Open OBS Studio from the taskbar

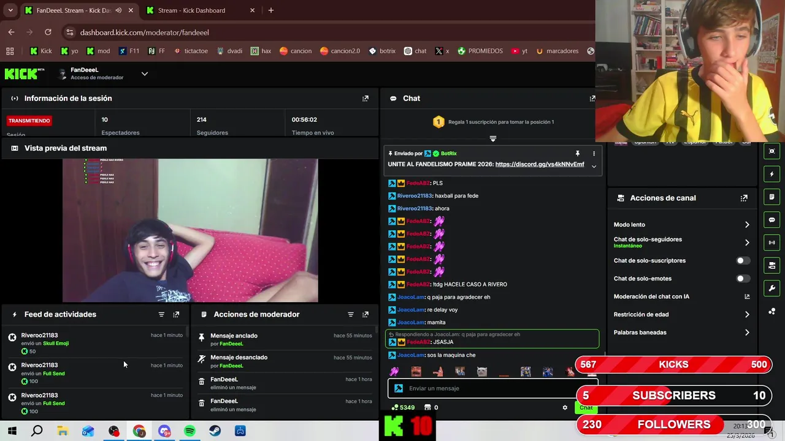click(x=113, y=431)
